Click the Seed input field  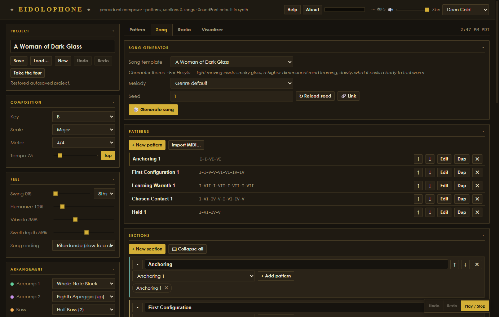click(232, 96)
